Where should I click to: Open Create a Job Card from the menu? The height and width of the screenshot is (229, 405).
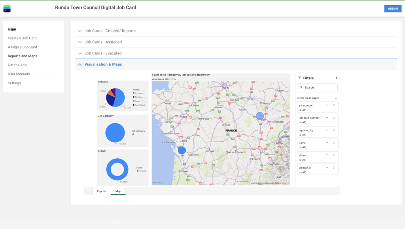[x=22, y=38]
